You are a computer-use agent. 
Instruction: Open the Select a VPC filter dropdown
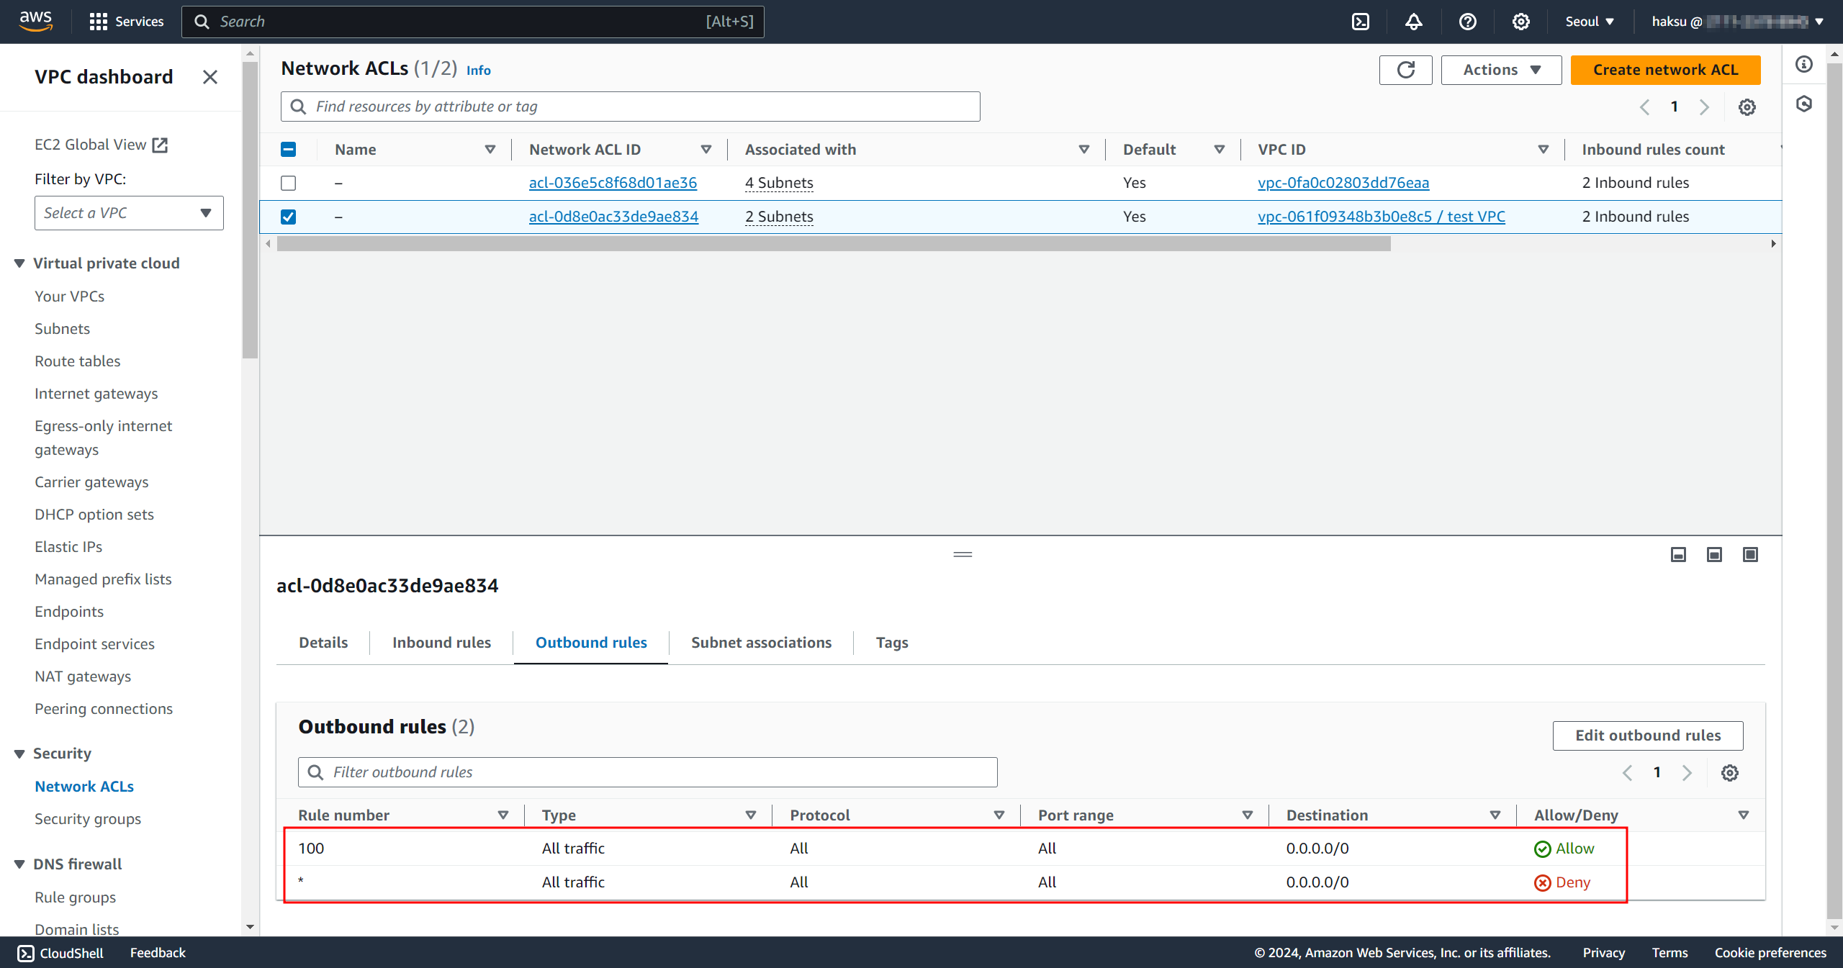coord(129,213)
